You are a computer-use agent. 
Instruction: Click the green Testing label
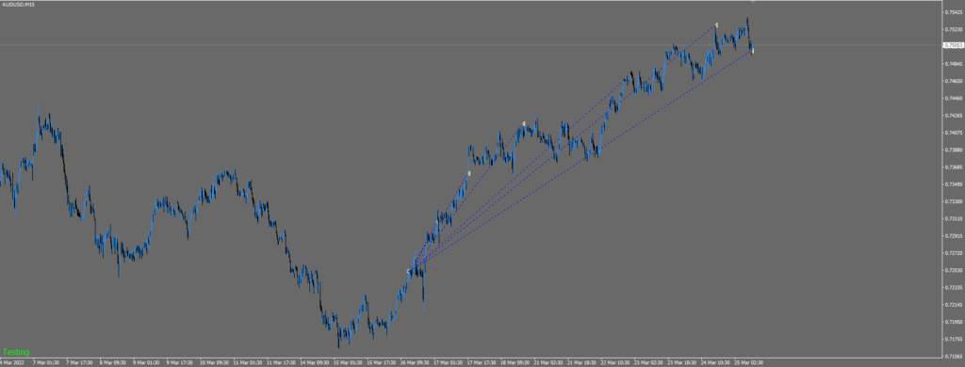[x=16, y=352]
